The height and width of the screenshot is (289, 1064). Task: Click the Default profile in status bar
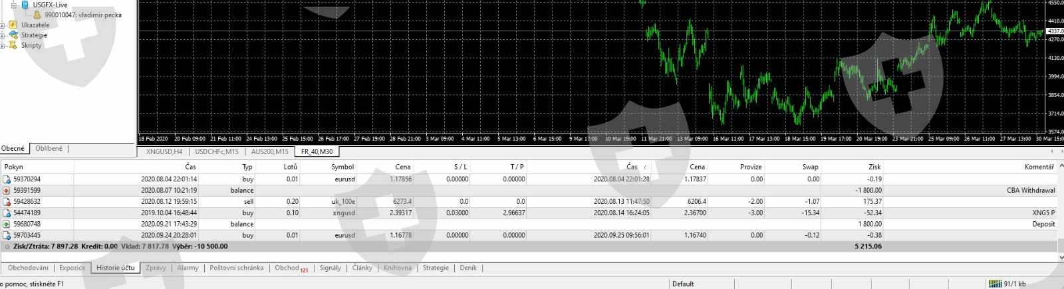coord(683,284)
